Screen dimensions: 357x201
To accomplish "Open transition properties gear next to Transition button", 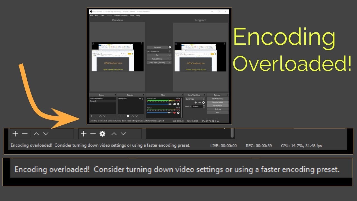I will coord(170,47).
